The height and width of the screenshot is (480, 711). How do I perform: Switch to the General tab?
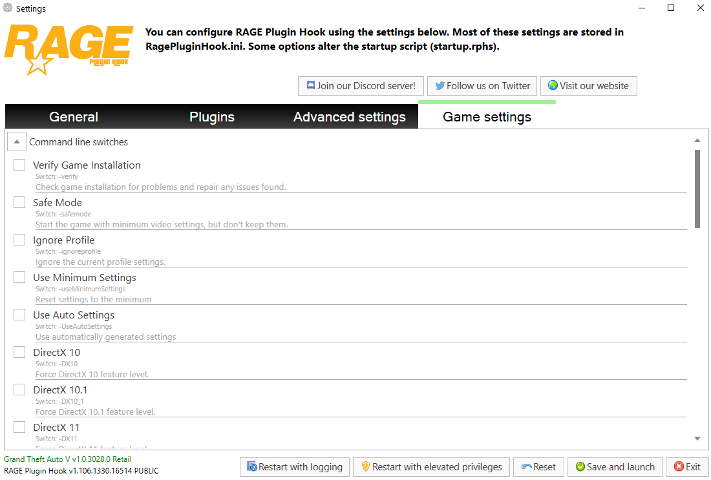[x=74, y=117]
